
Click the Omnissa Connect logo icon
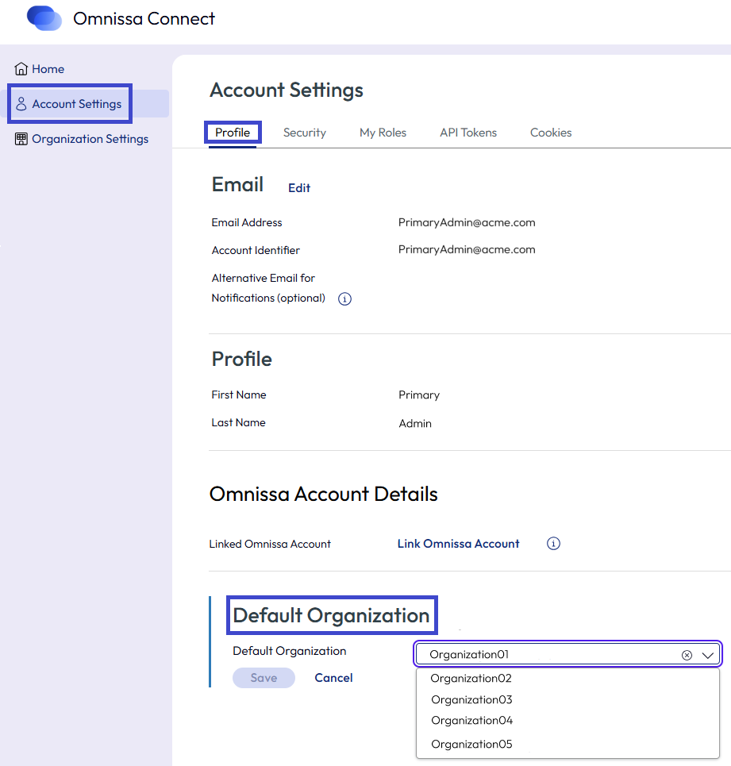44,18
